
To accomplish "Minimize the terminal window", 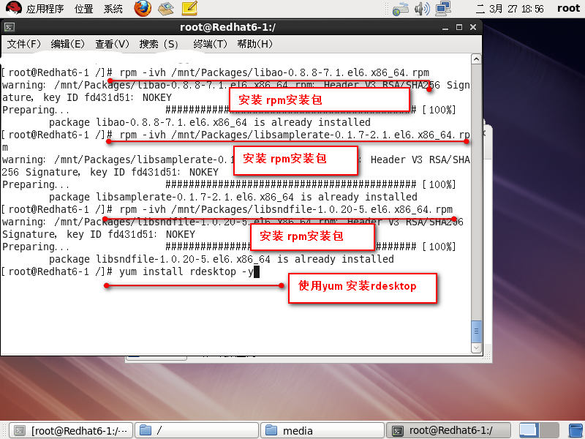I will tap(445, 28).
